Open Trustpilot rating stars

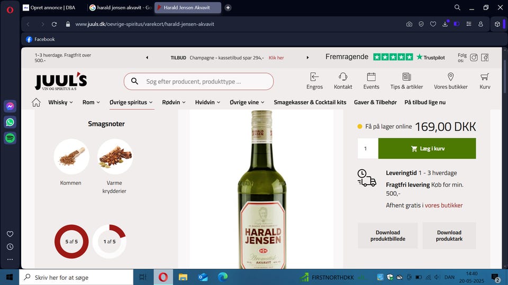393,57
